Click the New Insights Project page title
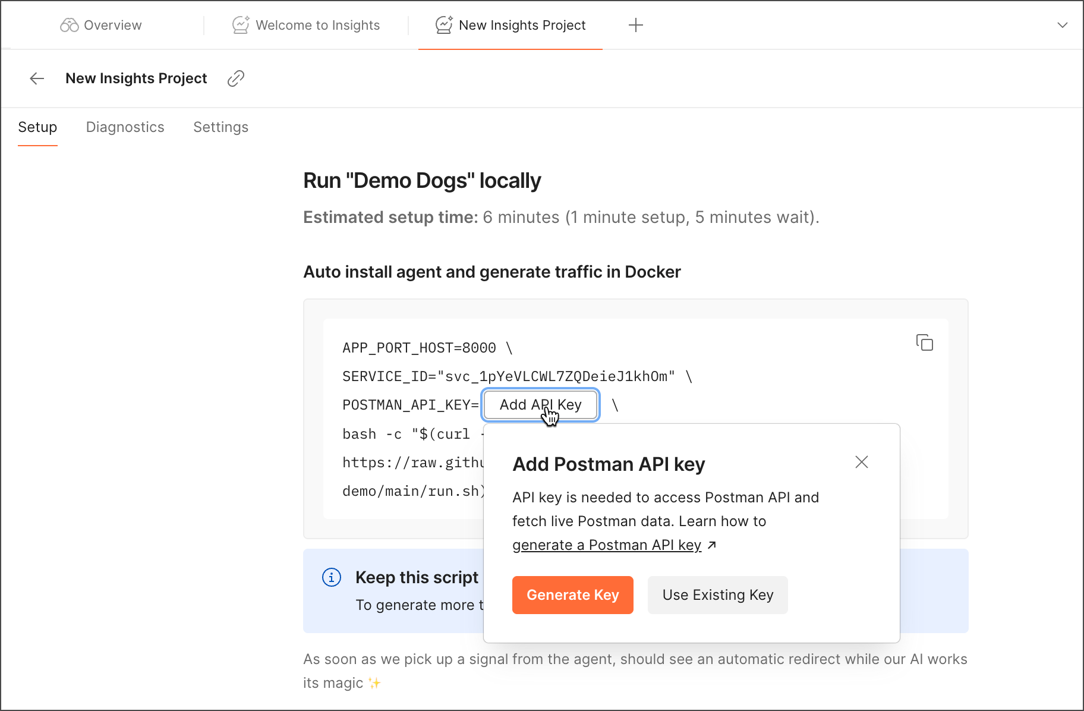Screen dimensions: 1084x711 pos(136,78)
